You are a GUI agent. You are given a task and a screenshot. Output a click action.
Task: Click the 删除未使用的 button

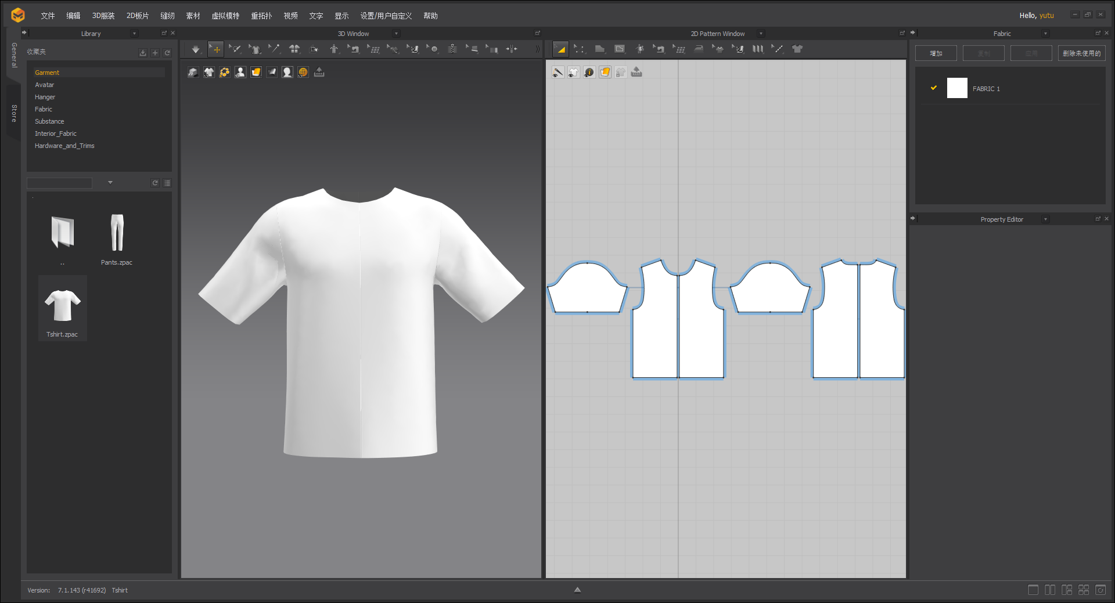1081,53
